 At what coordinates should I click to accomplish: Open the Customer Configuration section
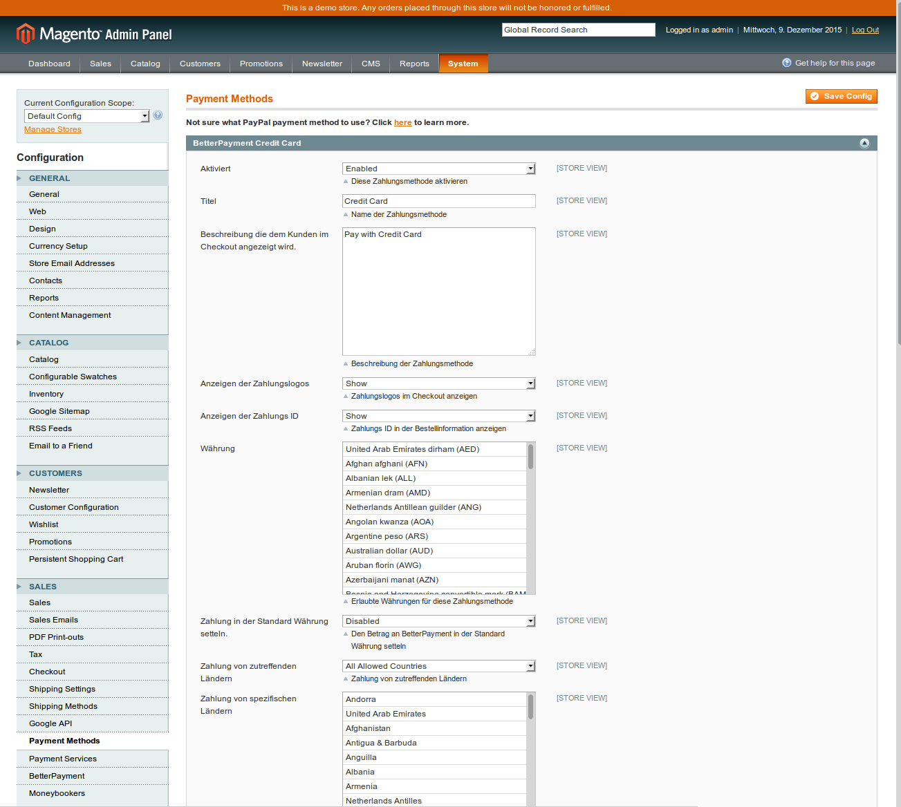coord(92,507)
